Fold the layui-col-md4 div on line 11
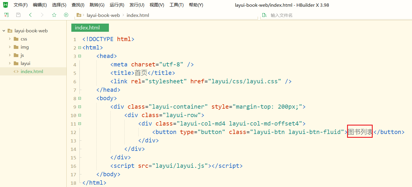The width and height of the screenshot is (412, 187). point(79,124)
